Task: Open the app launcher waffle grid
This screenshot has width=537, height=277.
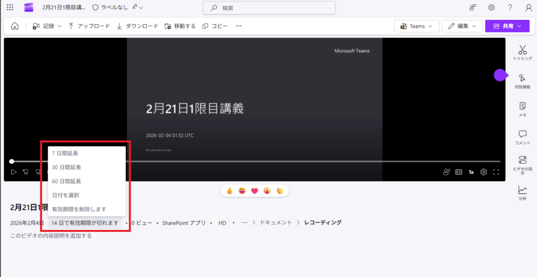Action: pyautogui.click(x=10, y=8)
